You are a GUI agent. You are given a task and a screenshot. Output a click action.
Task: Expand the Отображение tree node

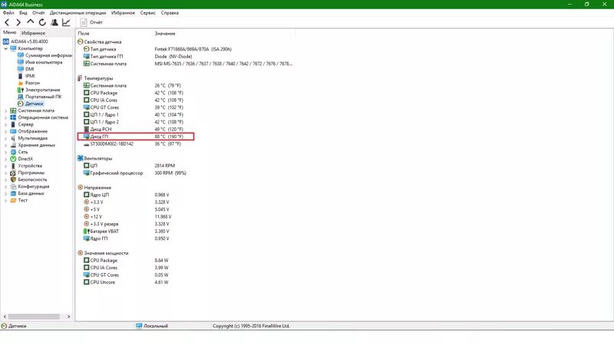tap(5, 131)
